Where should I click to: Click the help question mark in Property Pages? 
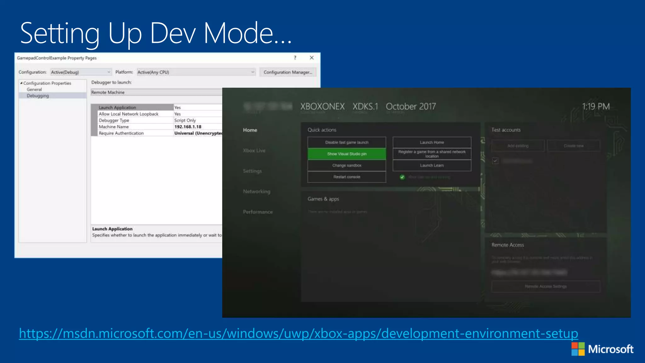(x=295, y=58)
